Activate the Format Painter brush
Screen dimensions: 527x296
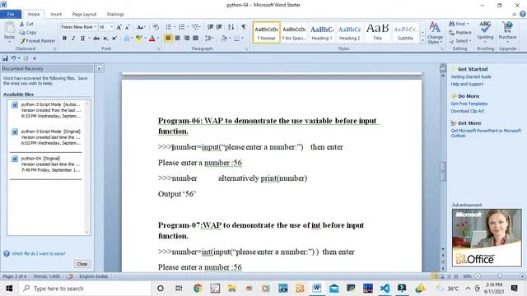pos(37,41)
